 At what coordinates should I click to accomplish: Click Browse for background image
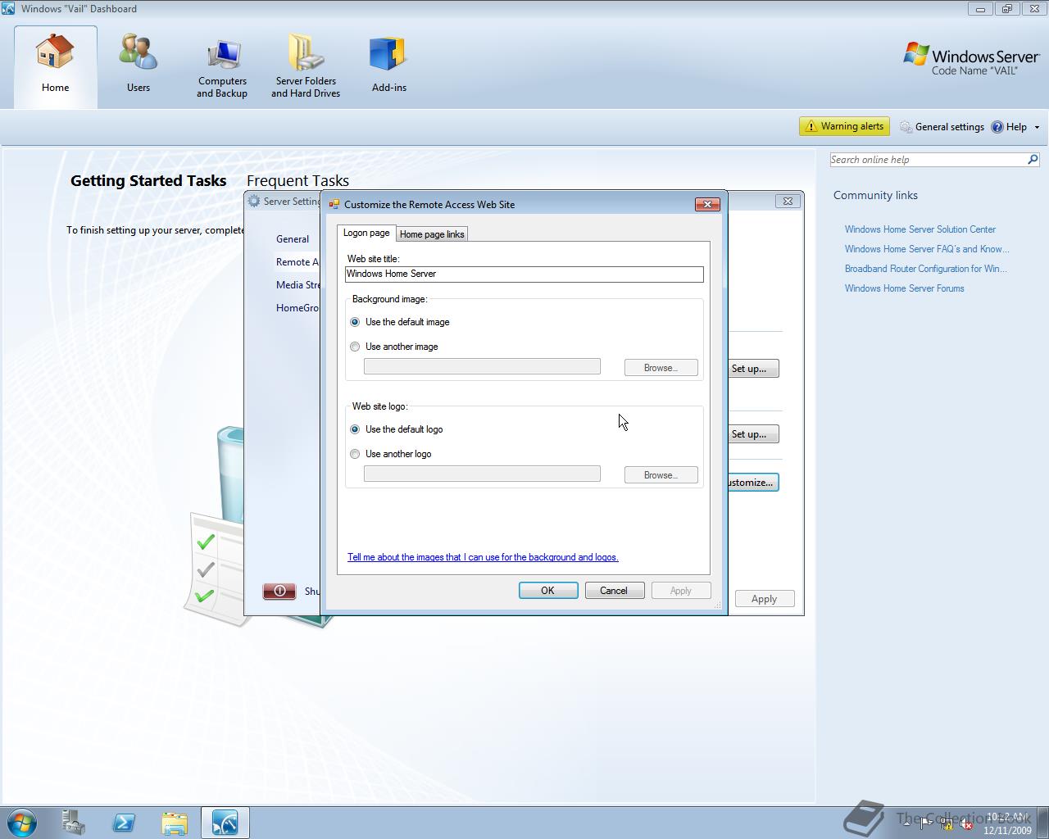point(661,368)
